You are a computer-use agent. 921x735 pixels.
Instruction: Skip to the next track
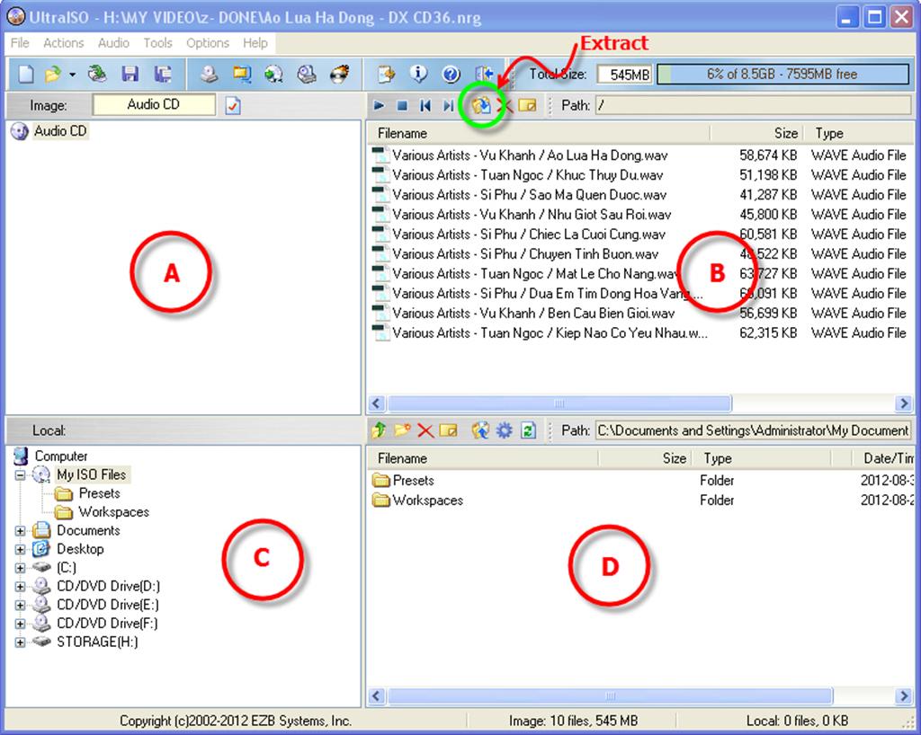448,106
